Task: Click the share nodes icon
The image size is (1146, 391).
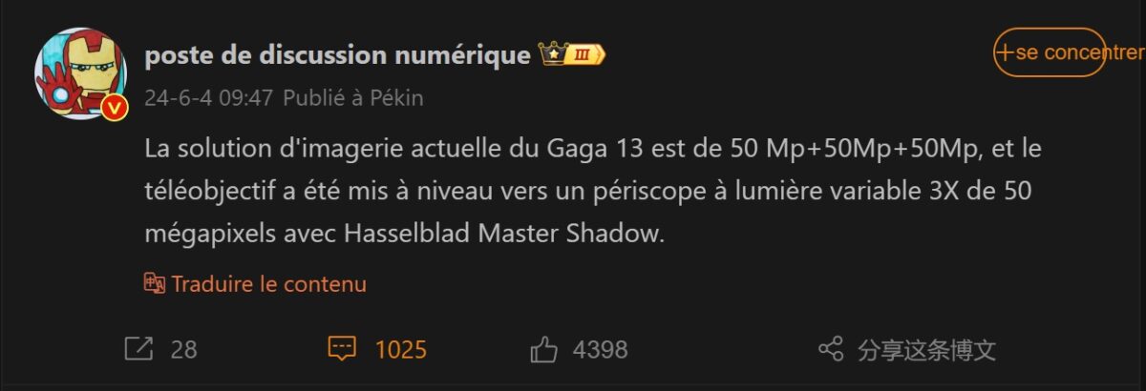Action: [831, 349]
